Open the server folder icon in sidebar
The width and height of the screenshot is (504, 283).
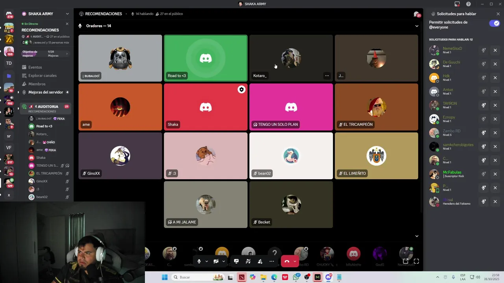(x=9, y=75)
